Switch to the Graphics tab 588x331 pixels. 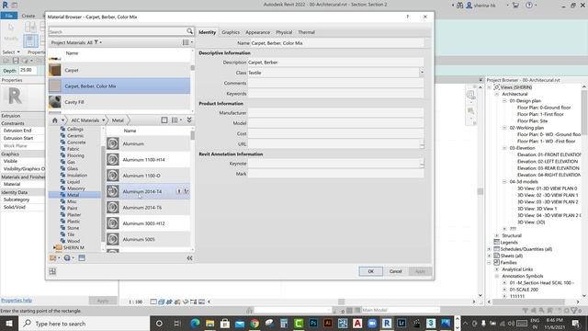231,32
